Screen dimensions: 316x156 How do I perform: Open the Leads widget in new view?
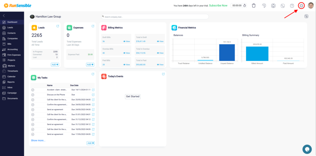[x=58, y=26]
